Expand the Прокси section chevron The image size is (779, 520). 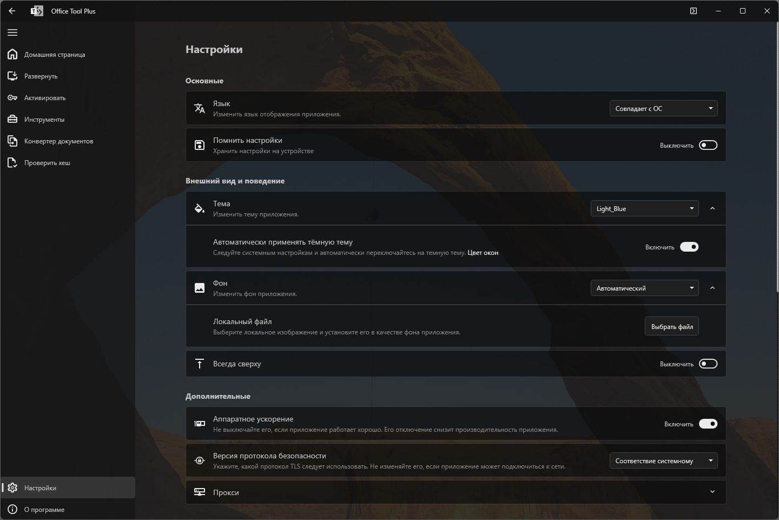[712, 492]
